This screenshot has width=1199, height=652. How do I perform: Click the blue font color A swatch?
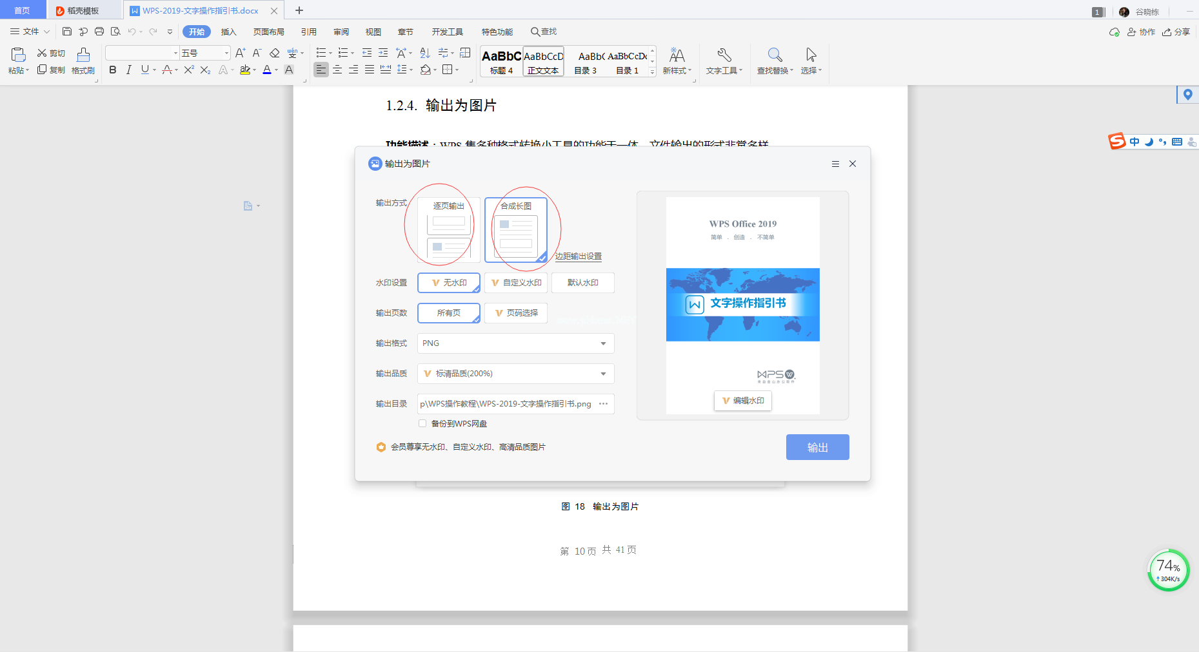pos(267,70)
